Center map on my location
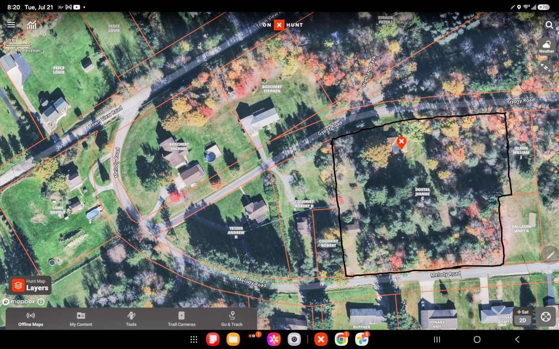This screenshot has width=559, height=349. (x=546, y=316)
